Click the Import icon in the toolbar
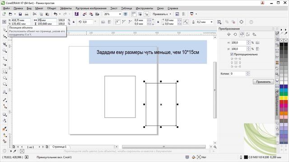This screenshot has height=162, width=289. [84, 14]
